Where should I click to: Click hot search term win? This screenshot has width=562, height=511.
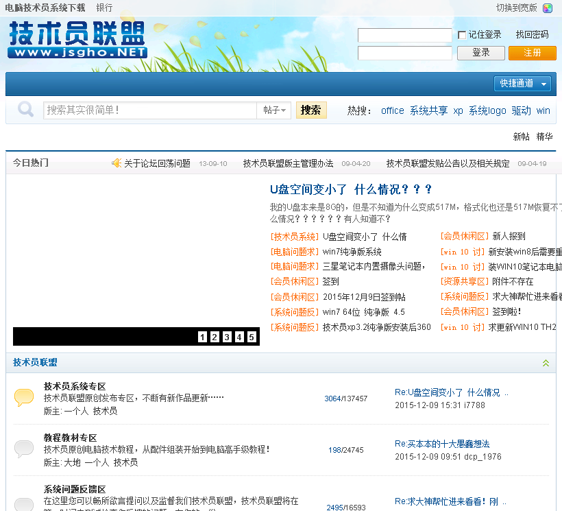[x=543, y=110]
